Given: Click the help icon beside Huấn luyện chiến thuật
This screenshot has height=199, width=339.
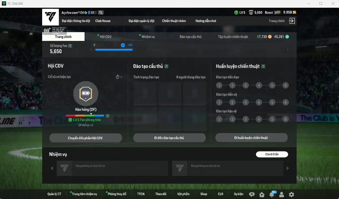Looking at the screenshot, I should tap(263, 66).
